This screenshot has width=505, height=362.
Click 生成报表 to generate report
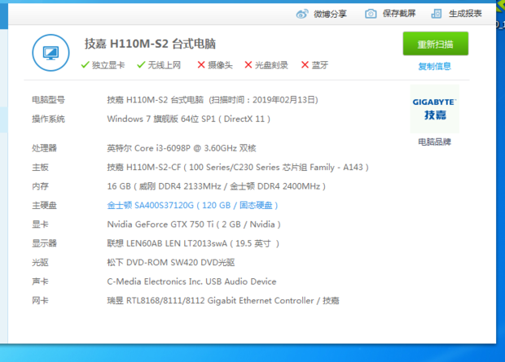coord(465,14)
